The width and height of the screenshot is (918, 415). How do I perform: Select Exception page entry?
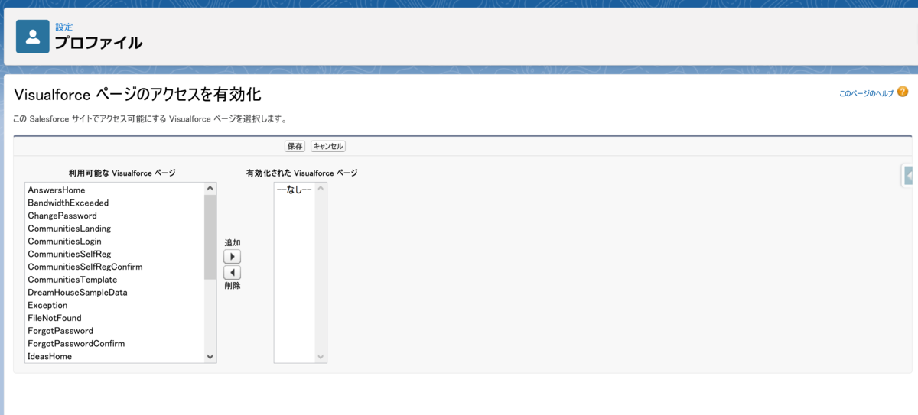click(115, 305)
